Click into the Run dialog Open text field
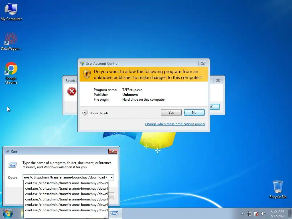292x219 pixels. coord(66,177)
